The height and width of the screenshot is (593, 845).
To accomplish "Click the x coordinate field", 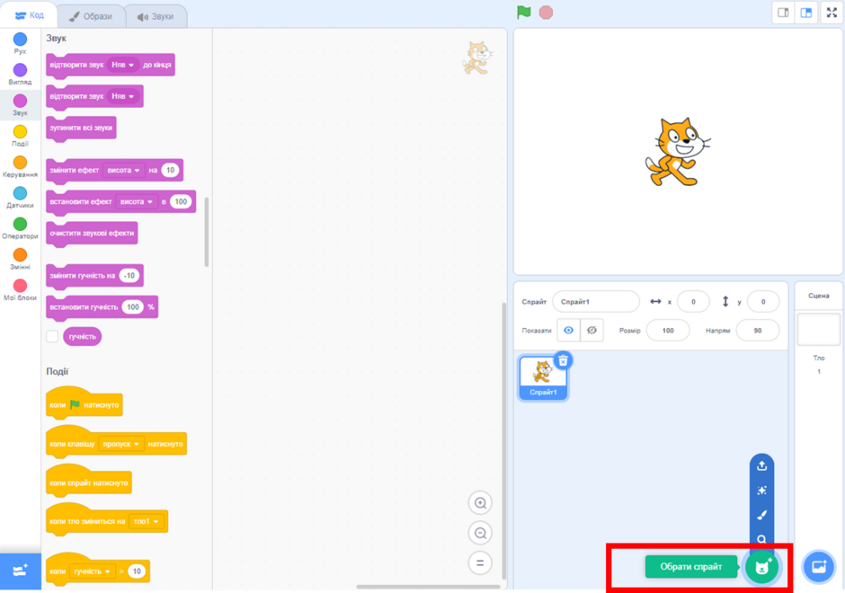I will [693, 302].
